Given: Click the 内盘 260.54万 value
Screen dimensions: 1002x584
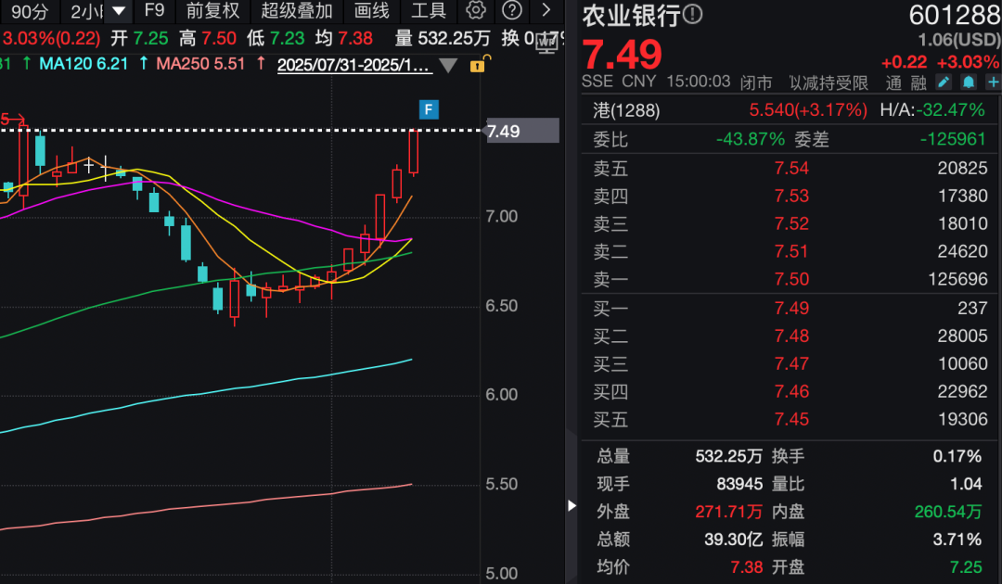Looking at the screenshot, I should (x=947, y=512).
